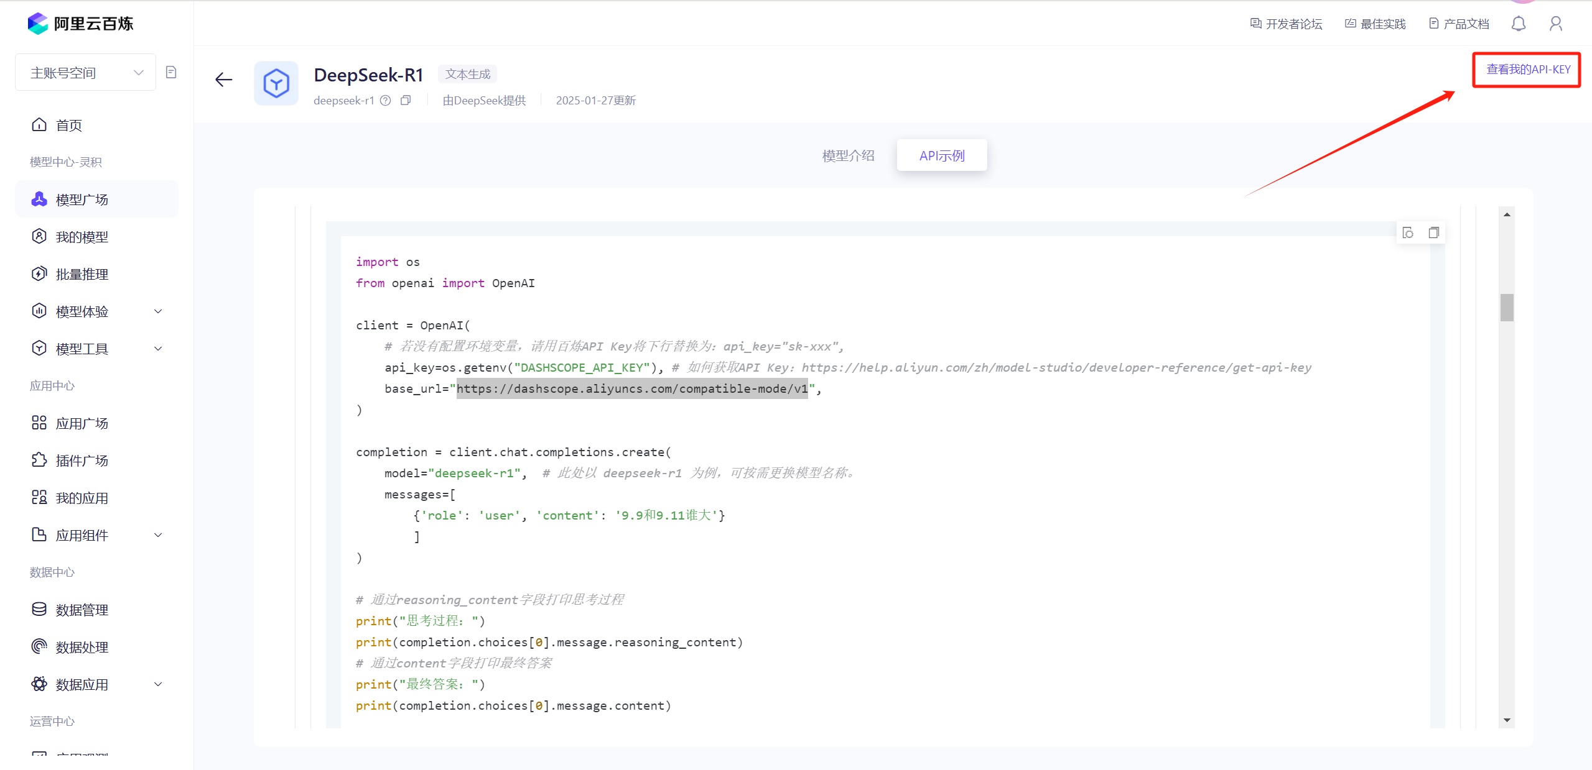Click the scrollbar down arrow
1592x770 pixels.
click(x=1506, y=720)
